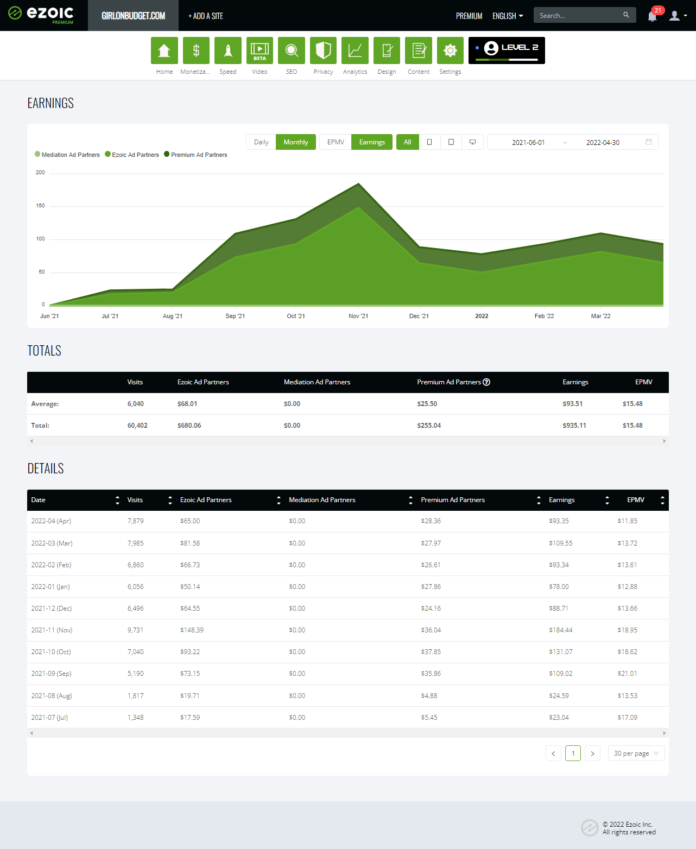Select the GIRLONBUDGET.COM site tab

133,16
